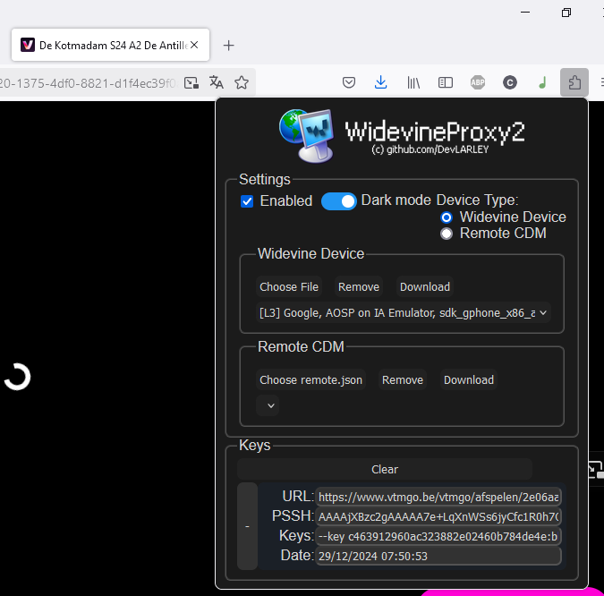The height and width of the screenshot is (596, 604).
Task: Open a new tab with plus button
Action: 228,46
